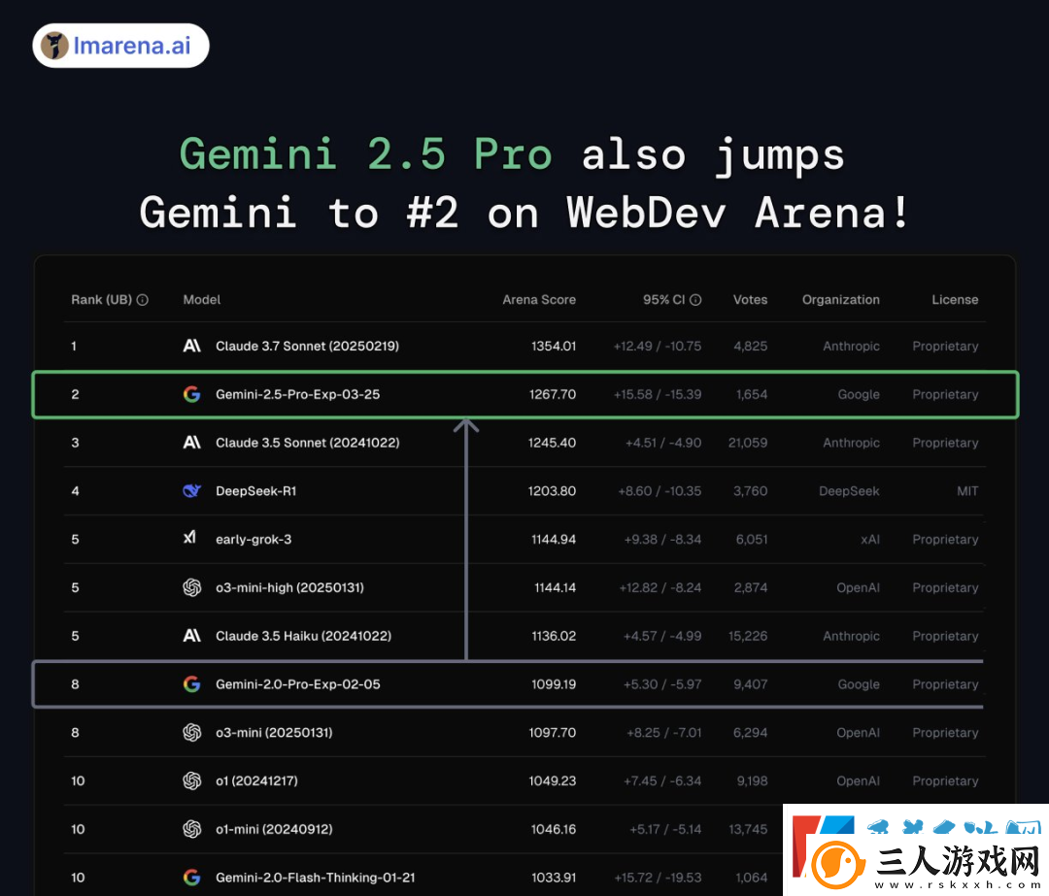Screen dimensions: 1049x896
Task: Click the Anthropic icon beside Claude 3.5 Haiku
Action: pyautogui.click(x=192, y=635)
